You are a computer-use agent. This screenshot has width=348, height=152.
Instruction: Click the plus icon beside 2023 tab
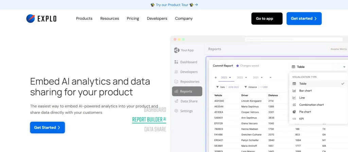click(216, 78)
